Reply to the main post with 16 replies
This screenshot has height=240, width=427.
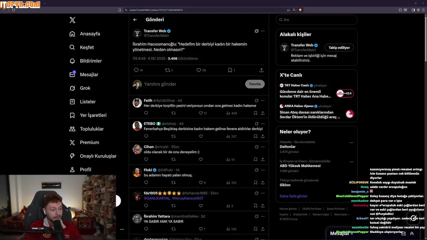(x=138, y=70)
